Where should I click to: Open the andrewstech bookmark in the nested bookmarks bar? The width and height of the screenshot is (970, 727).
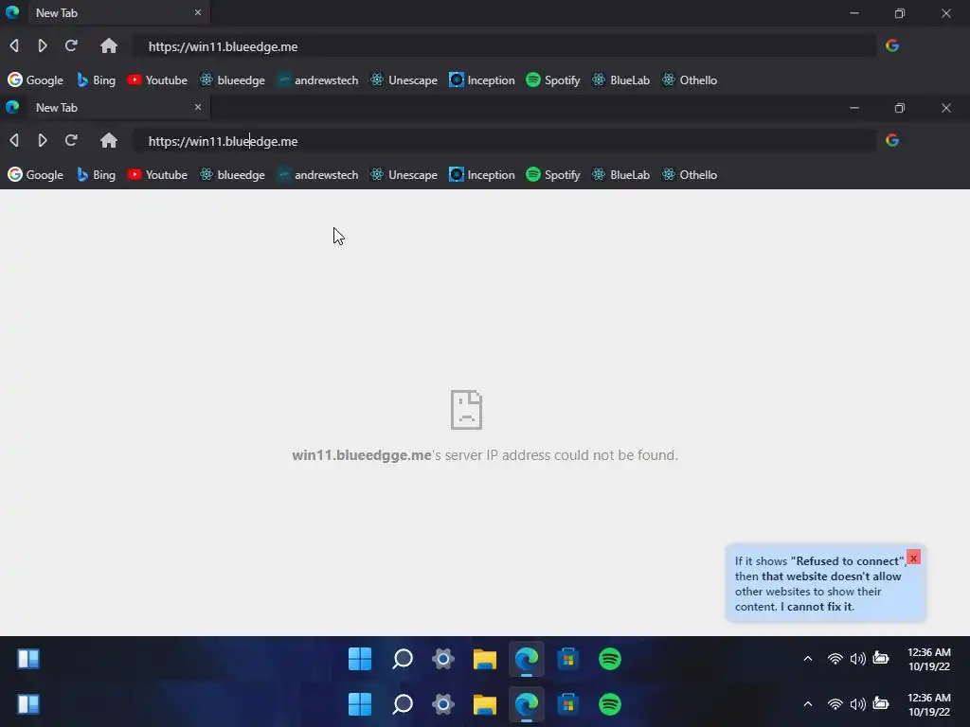[317, 174]
